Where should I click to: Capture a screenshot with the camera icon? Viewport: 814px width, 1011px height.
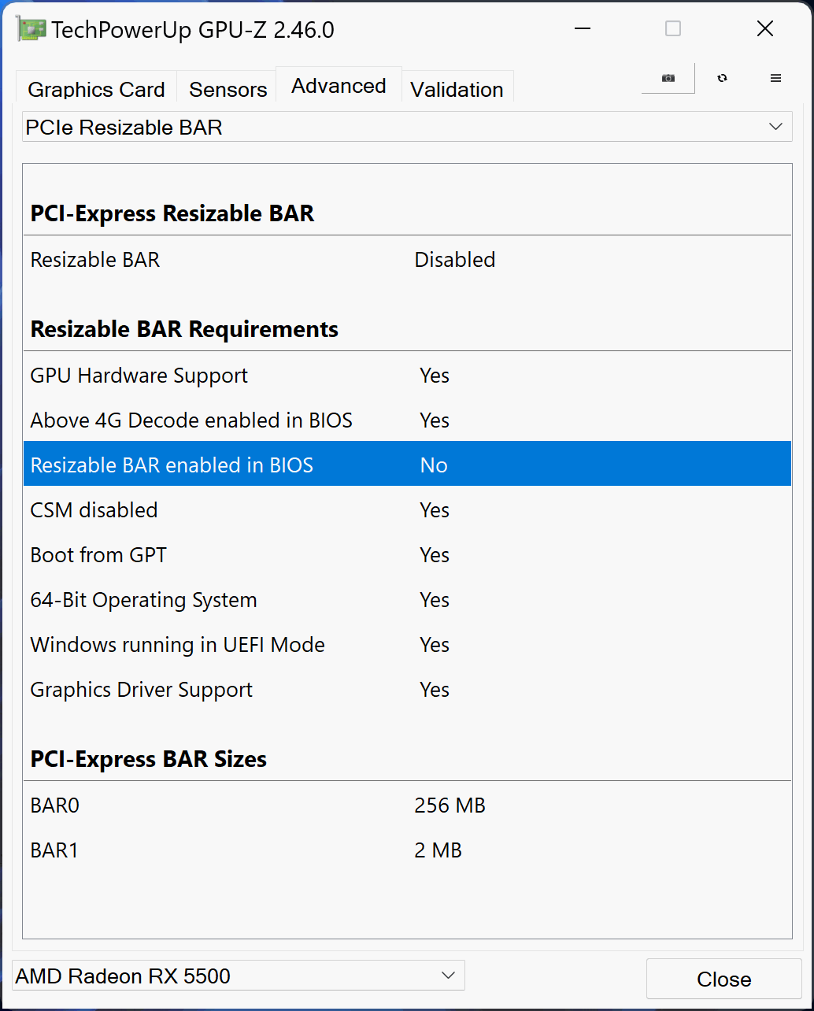(668, 78)
